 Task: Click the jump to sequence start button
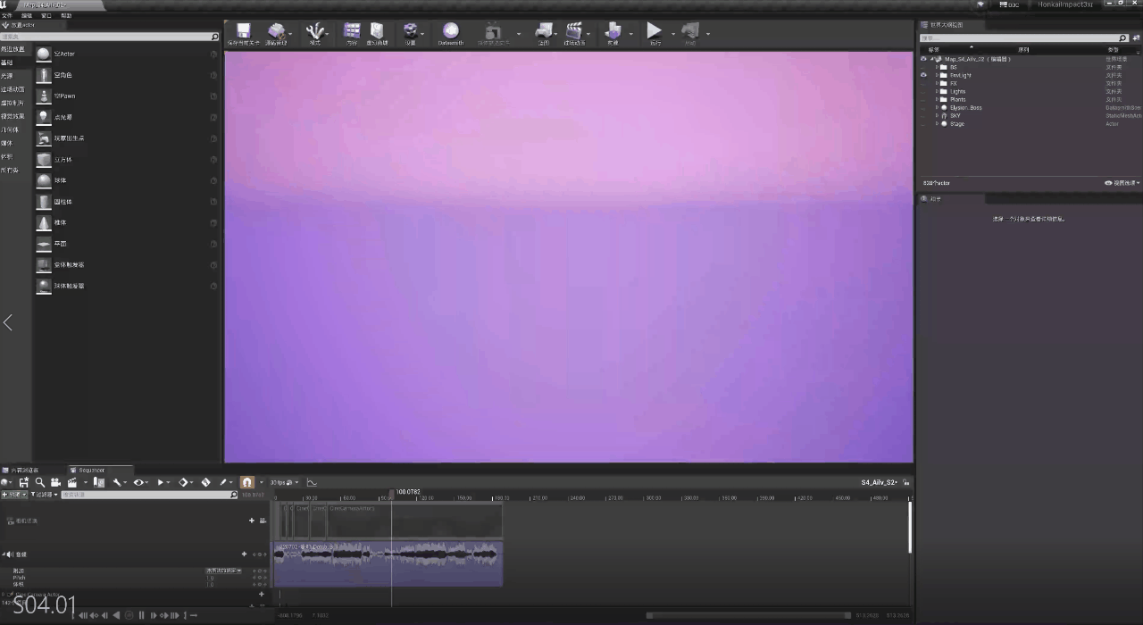click(83, 615)
